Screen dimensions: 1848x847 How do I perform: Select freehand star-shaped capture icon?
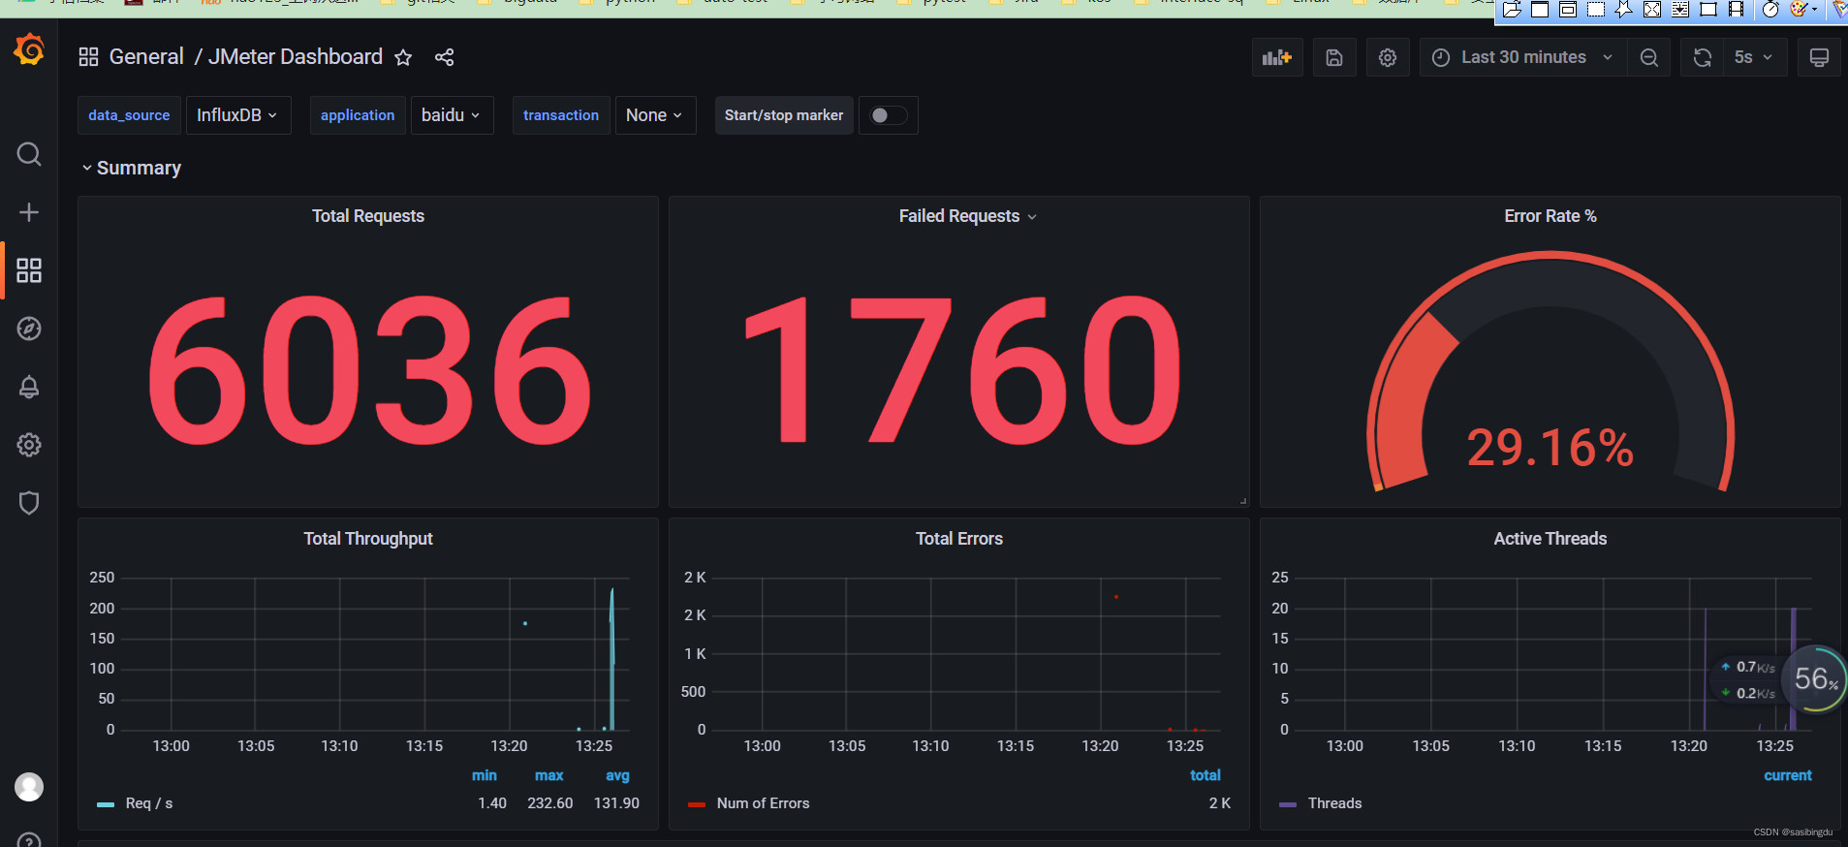point(1624,10)
